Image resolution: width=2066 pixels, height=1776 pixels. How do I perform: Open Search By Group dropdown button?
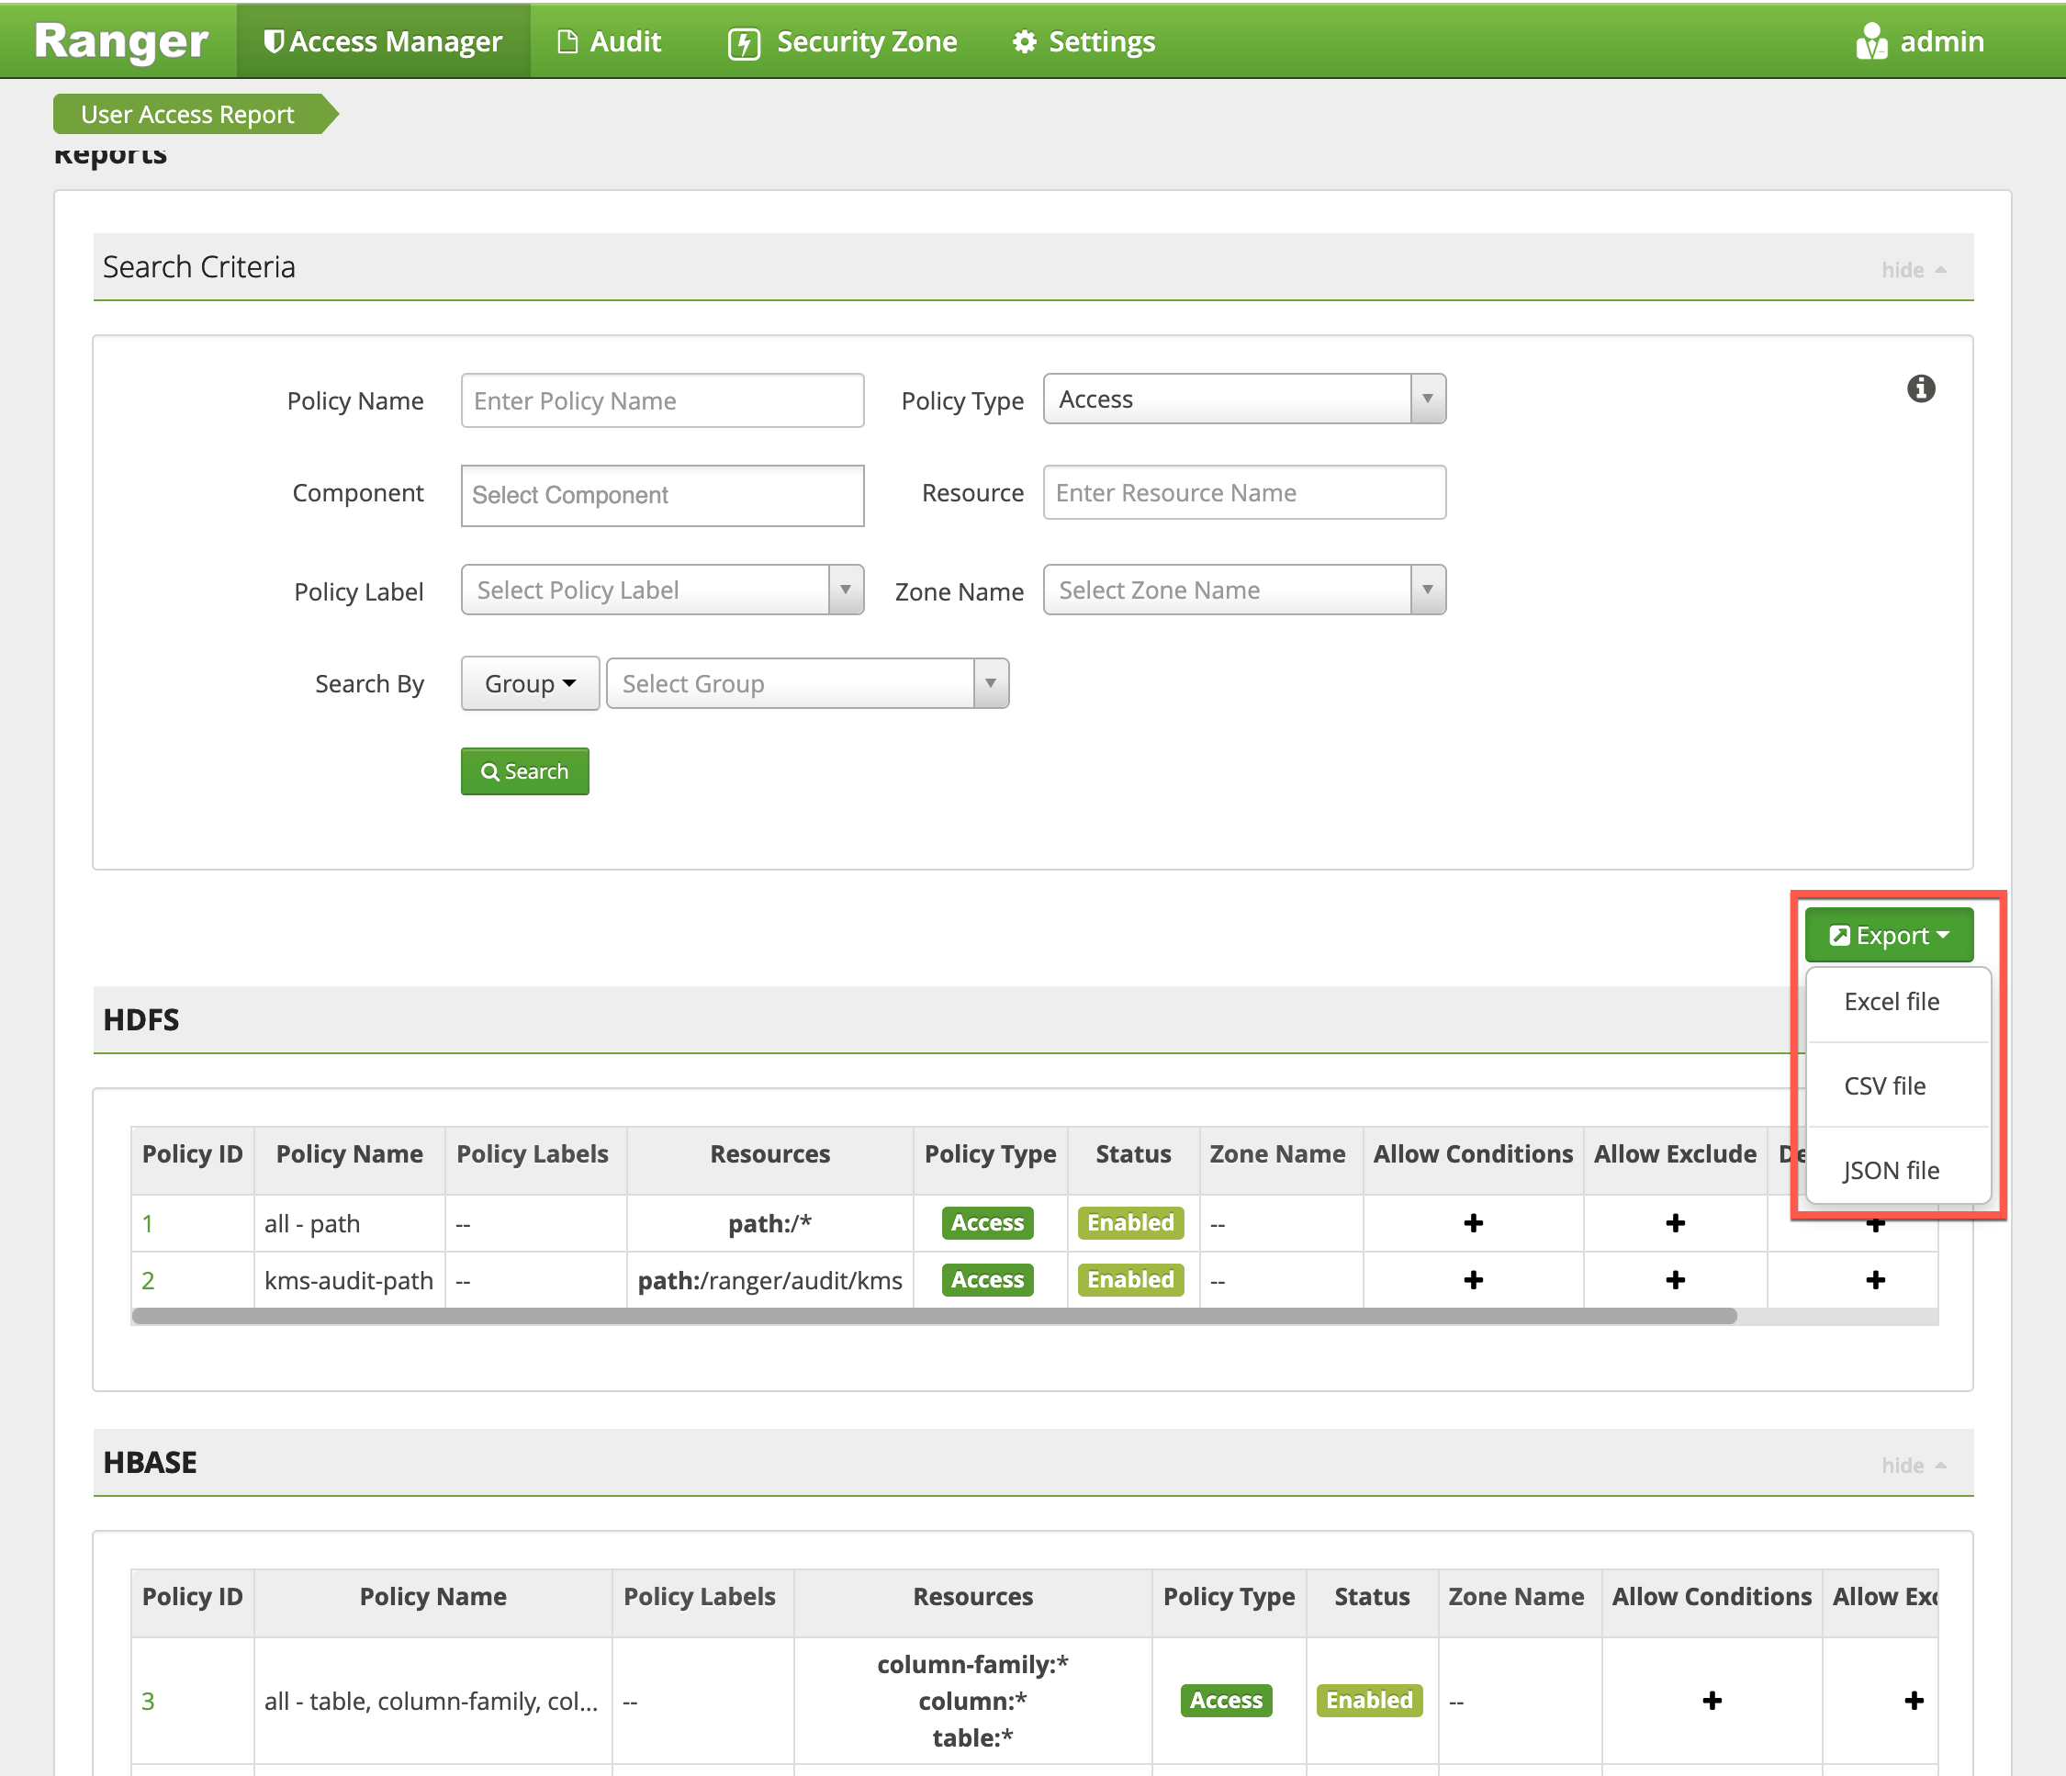(x=530, y=684)
